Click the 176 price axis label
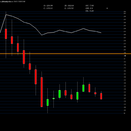 tap(125, 65)
